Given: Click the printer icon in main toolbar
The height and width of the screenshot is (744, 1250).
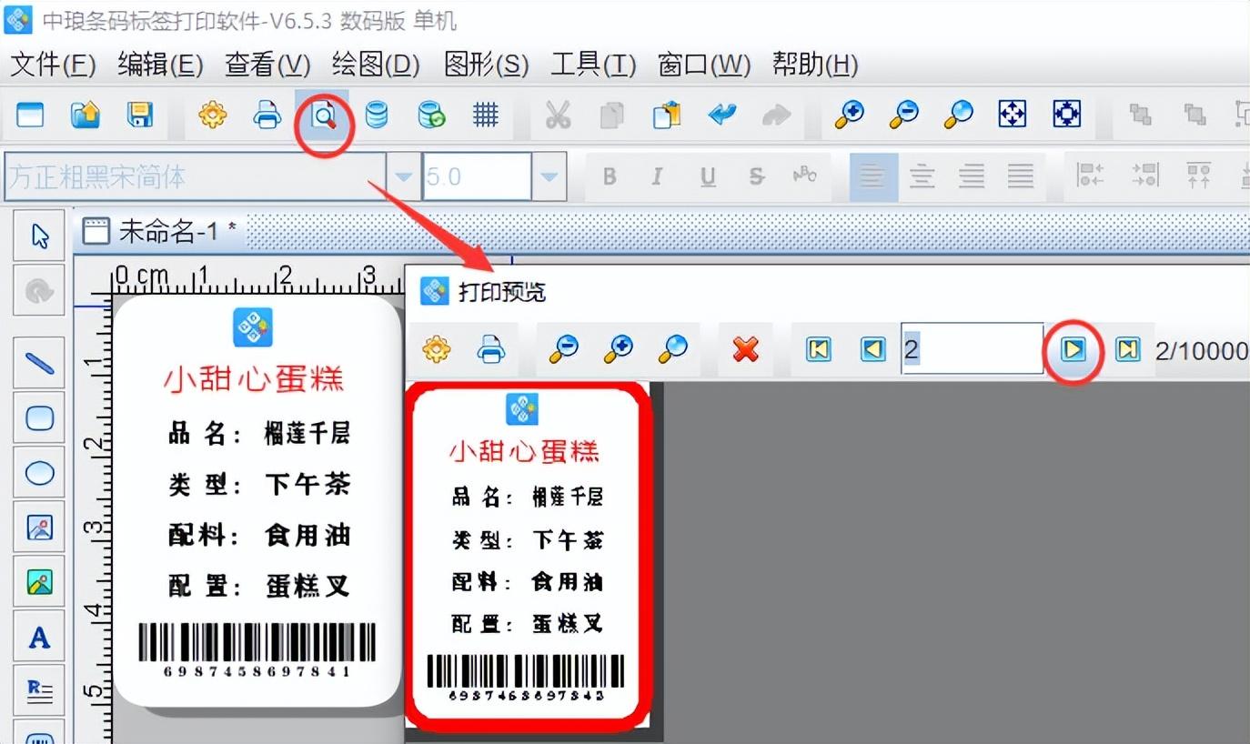Looking at the screenshot, I should point(267,115).
